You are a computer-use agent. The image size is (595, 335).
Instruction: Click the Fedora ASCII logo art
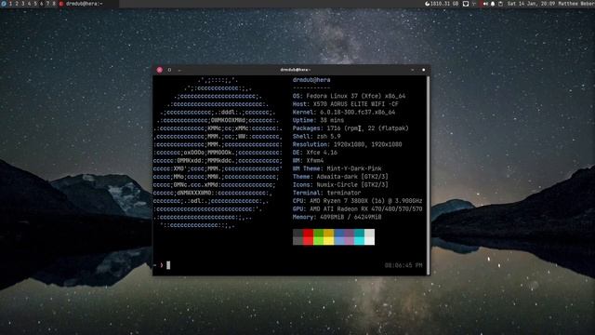[x=218, y=153]
